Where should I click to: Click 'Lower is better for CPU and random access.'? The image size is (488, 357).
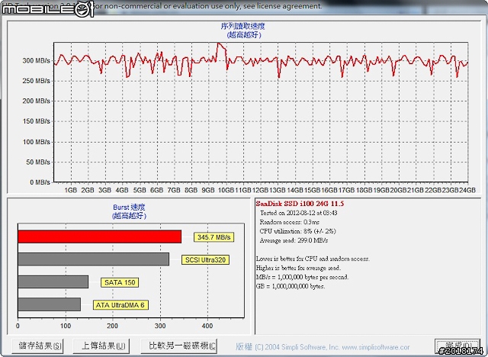[313, 259]
